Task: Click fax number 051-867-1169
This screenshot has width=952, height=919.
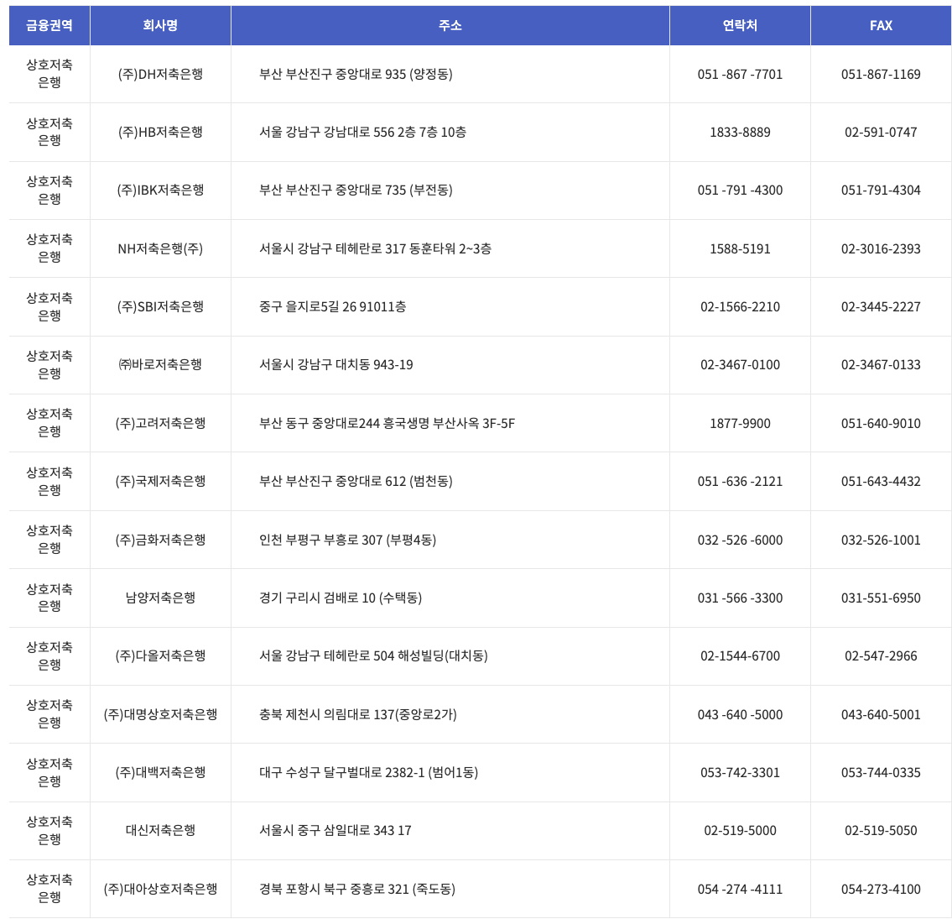Action: pyautogui.click(x=881, y=74)
